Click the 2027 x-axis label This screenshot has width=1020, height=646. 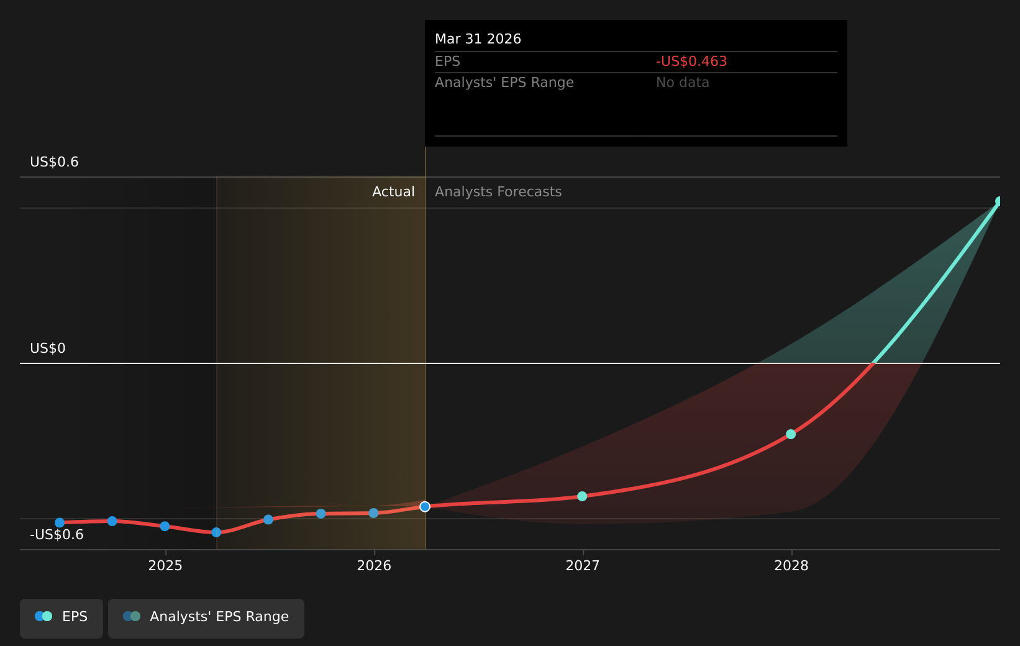pos(583,566)
